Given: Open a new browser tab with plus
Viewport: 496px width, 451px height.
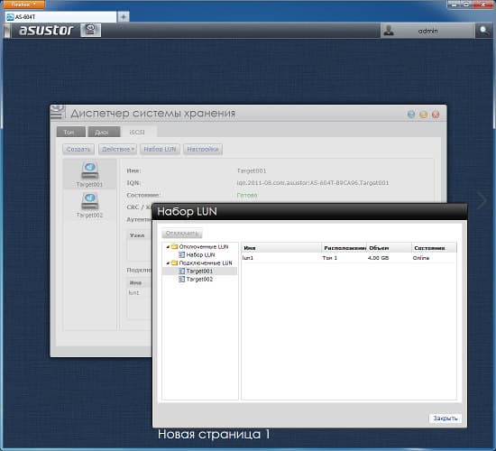Looking at the screenshot, I should click(x=124, y=17).
